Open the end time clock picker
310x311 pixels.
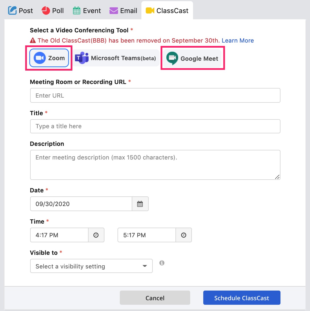pos(184,235)
